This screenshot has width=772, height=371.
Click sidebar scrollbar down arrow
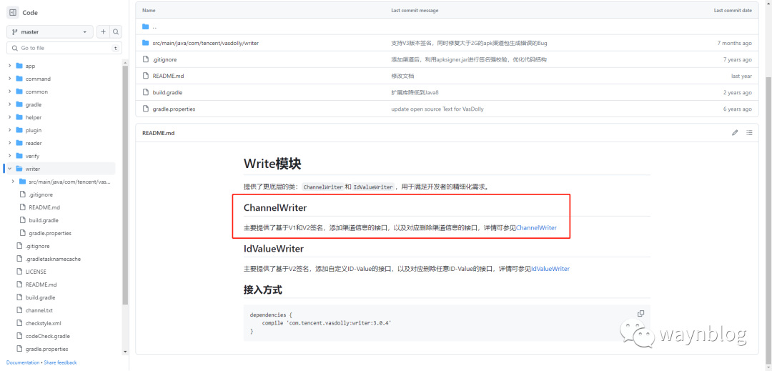pyautogui.click(x=125, y=351)
